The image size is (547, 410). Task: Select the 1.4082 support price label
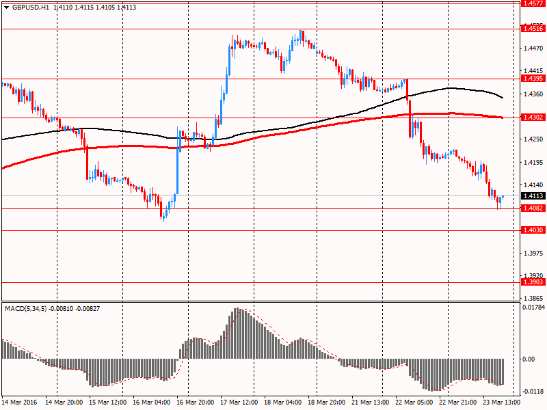pos(533,208)
